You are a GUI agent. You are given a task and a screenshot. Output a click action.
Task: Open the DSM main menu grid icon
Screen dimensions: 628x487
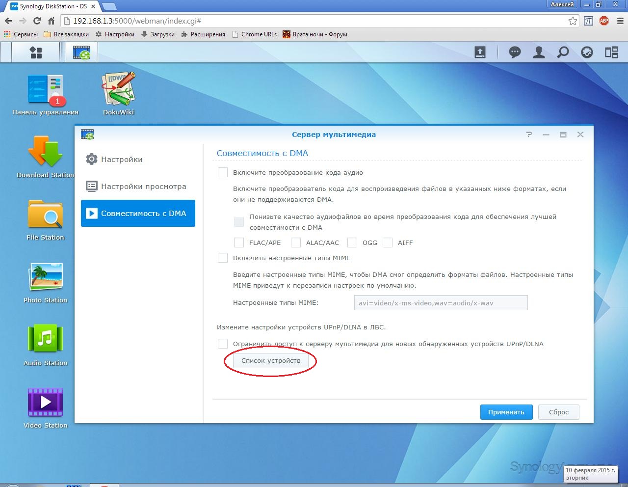point(36,53)
